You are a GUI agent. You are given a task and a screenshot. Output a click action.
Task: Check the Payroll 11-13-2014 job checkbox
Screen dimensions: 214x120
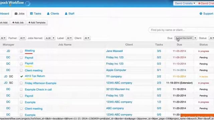[x=21, y=64]
